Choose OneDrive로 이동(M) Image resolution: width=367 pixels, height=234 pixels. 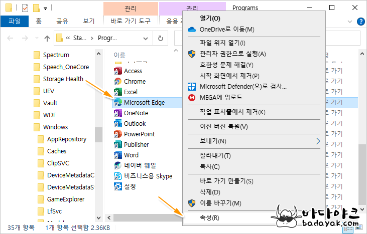(x=254, y=30)
